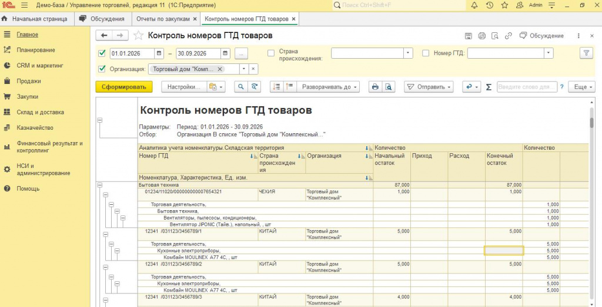Open toolbar print preview icon
Viewport: 602px width, 307px height.
pyautogui.click(x=389, y=87)
